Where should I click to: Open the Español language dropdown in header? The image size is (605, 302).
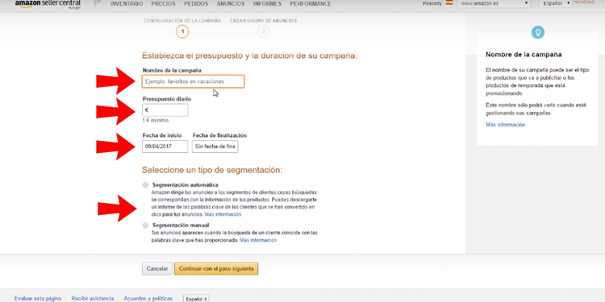point(555,3)
